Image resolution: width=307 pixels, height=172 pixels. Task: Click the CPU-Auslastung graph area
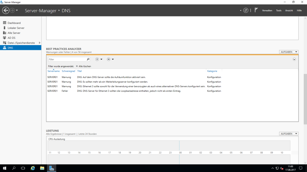point(169,145)
